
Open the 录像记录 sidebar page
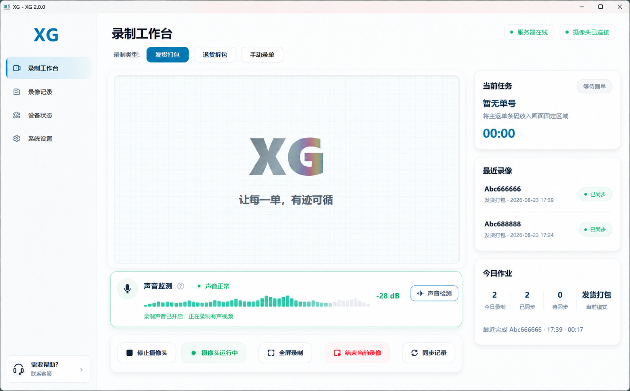[x=48, y=92]
